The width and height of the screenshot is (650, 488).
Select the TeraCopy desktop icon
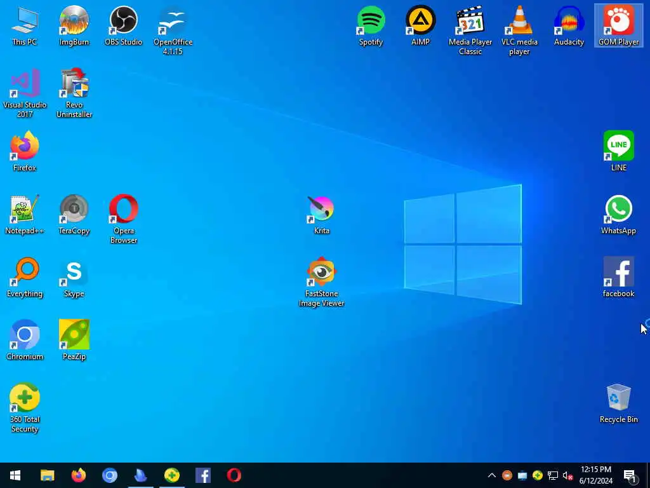74,215
